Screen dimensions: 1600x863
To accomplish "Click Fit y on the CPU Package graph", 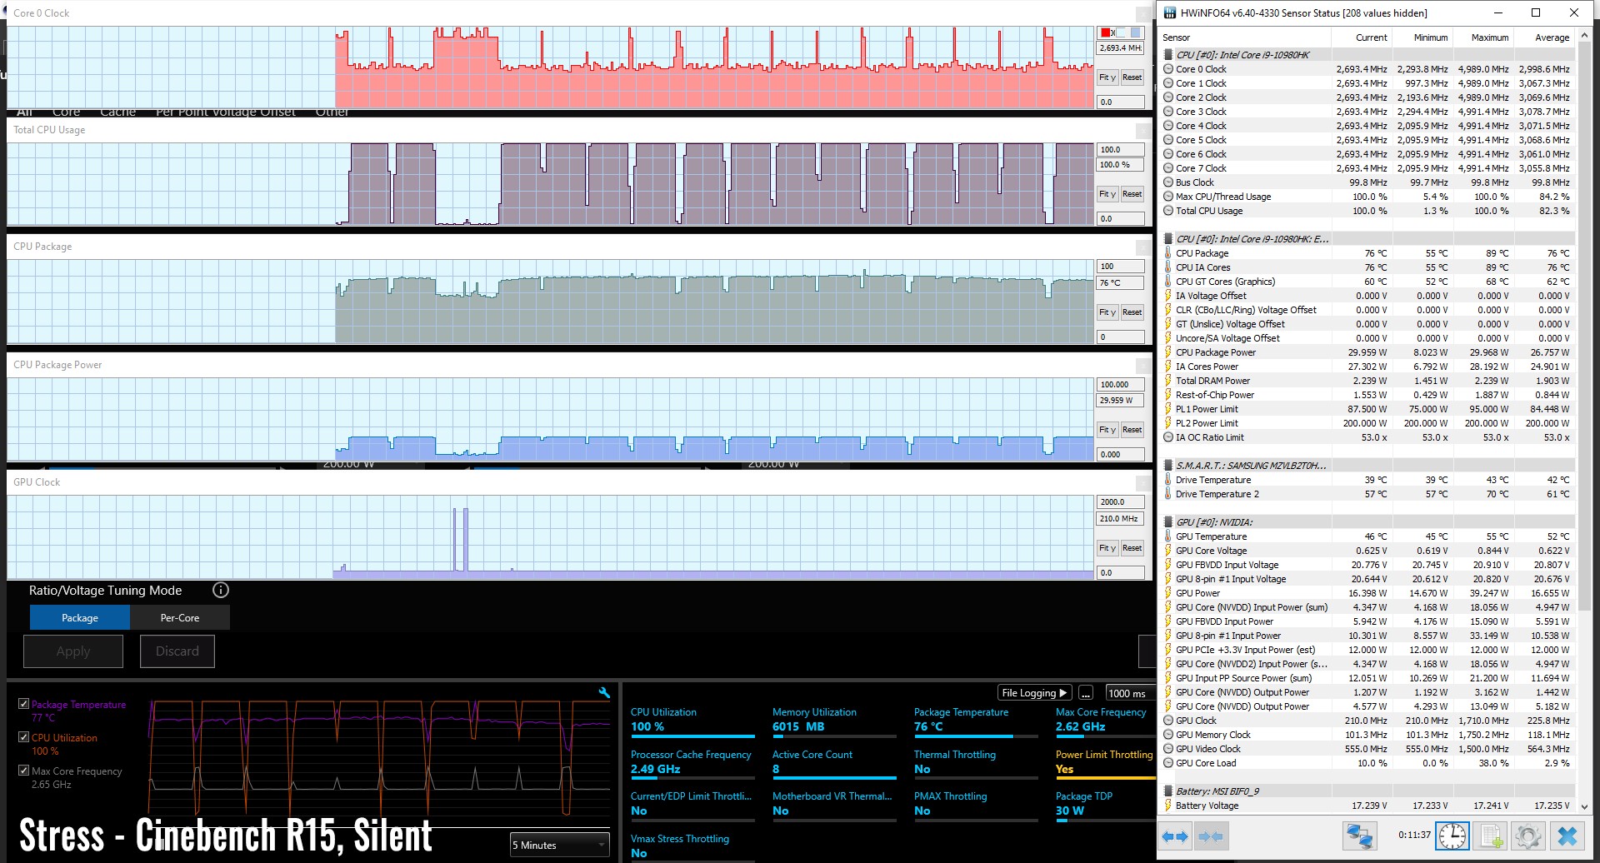I will coord(1107,312).
